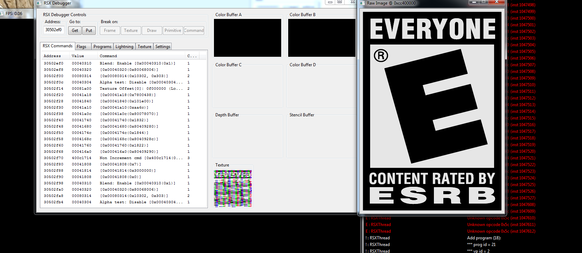Image resolution: width=582 pixels, height=253 pixels.
Task: Click the Raw Image window title icon
Action: coord(362,3)
